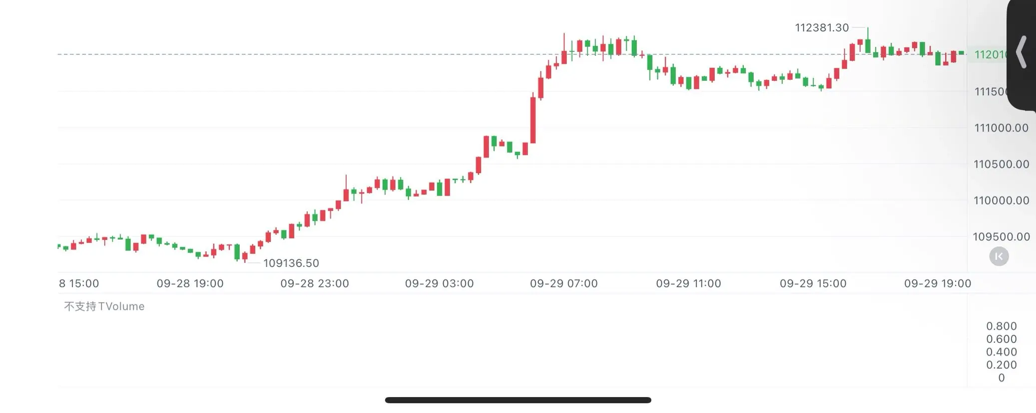Tap the 109500.00 price axis label
This screenshot has height=413, width=1036.
coord(1001,236)
